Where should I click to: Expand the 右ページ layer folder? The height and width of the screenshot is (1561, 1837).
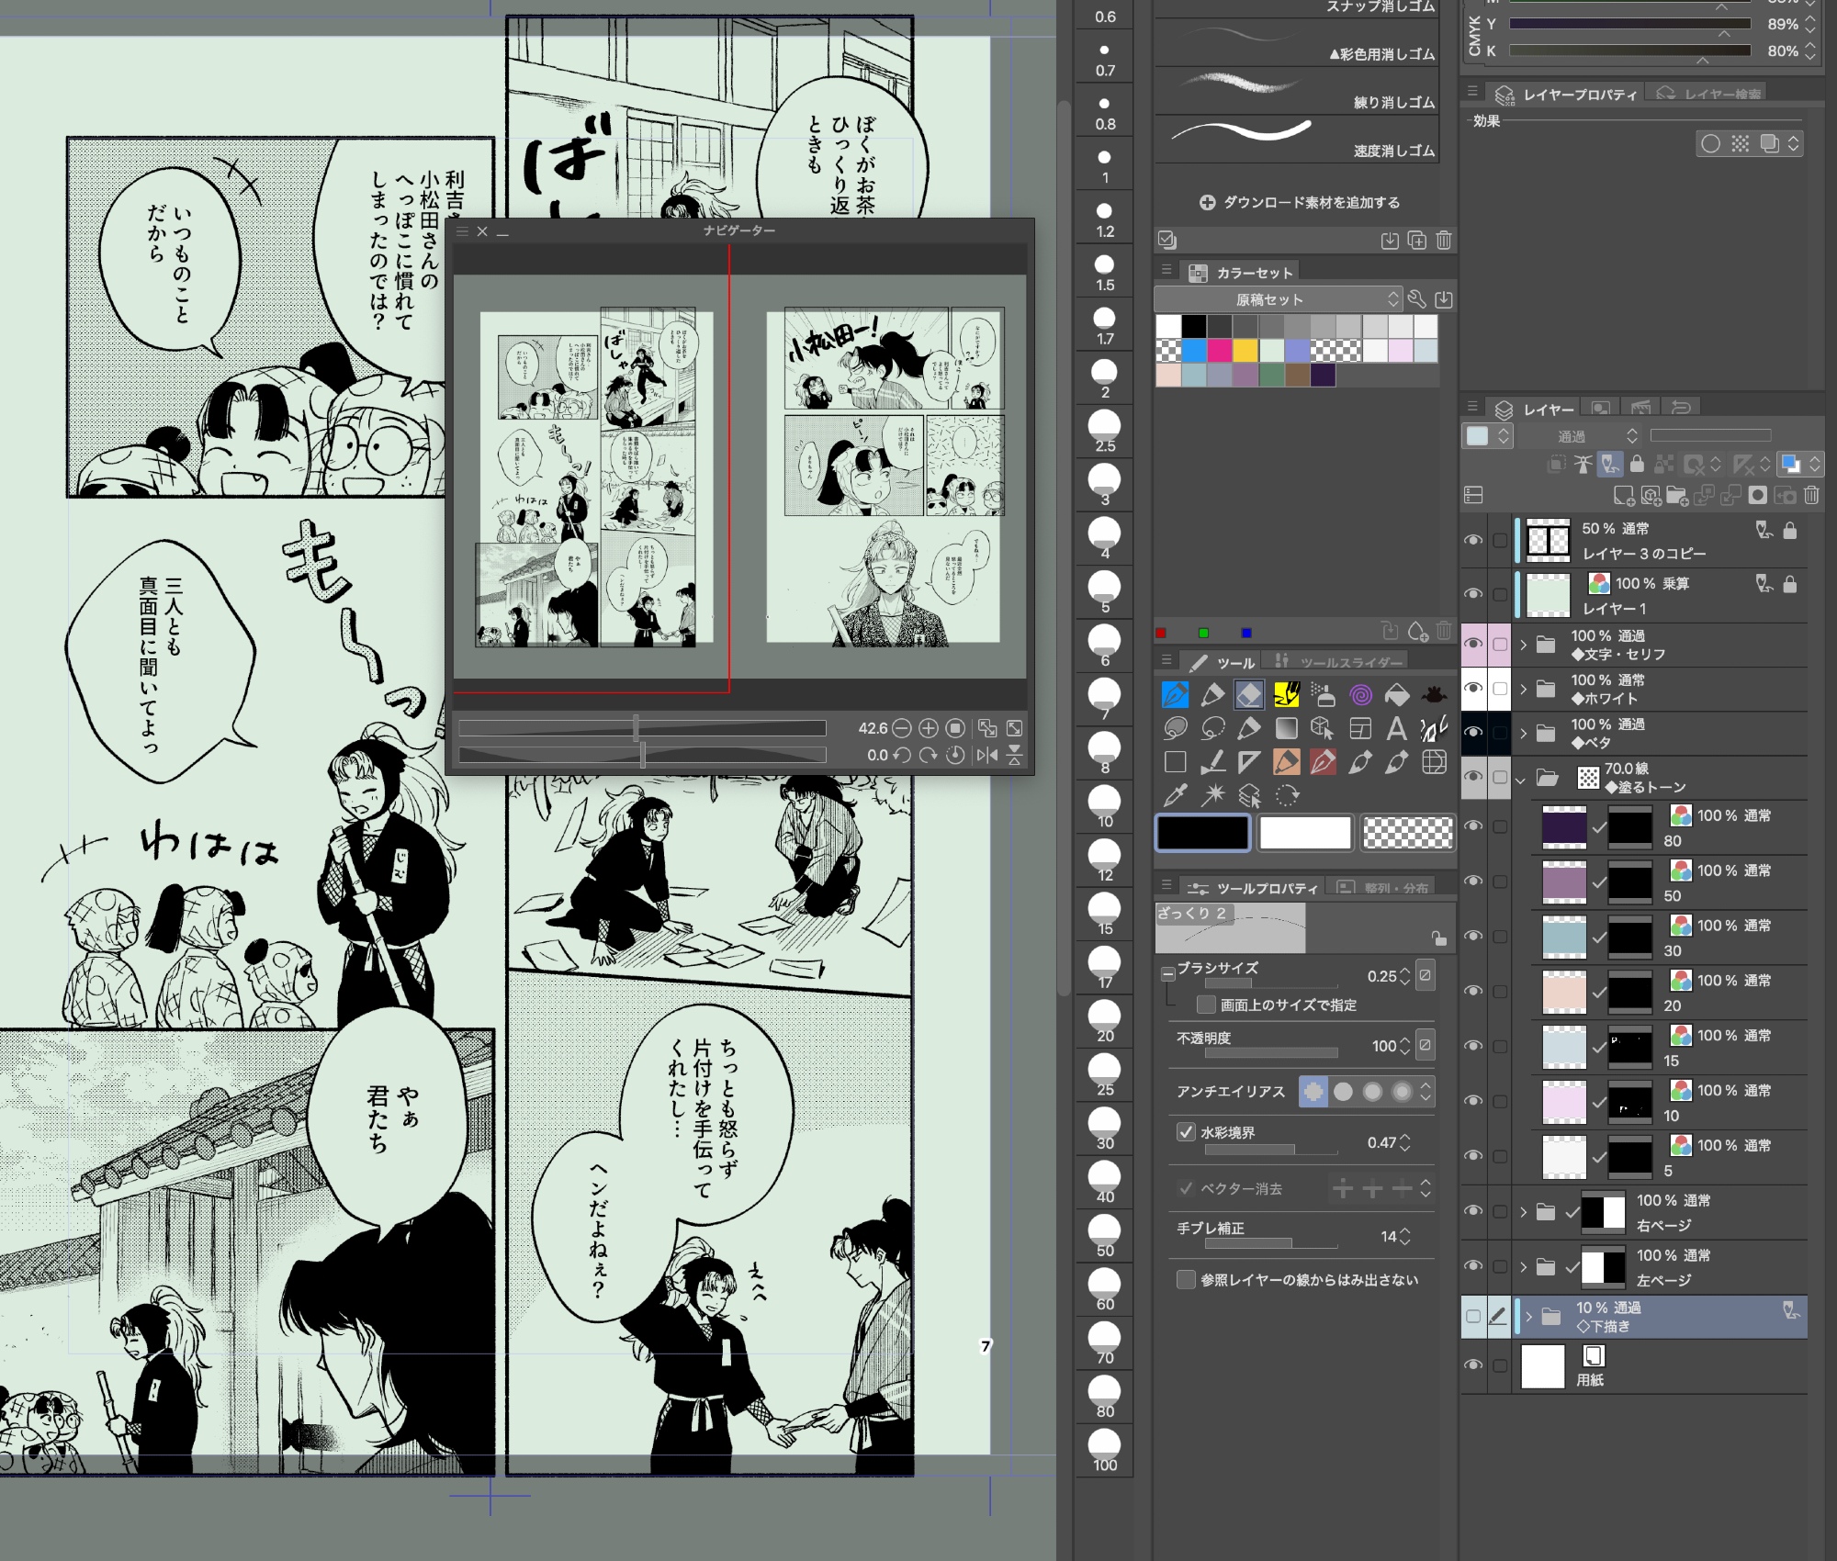pos(1523,1212)
